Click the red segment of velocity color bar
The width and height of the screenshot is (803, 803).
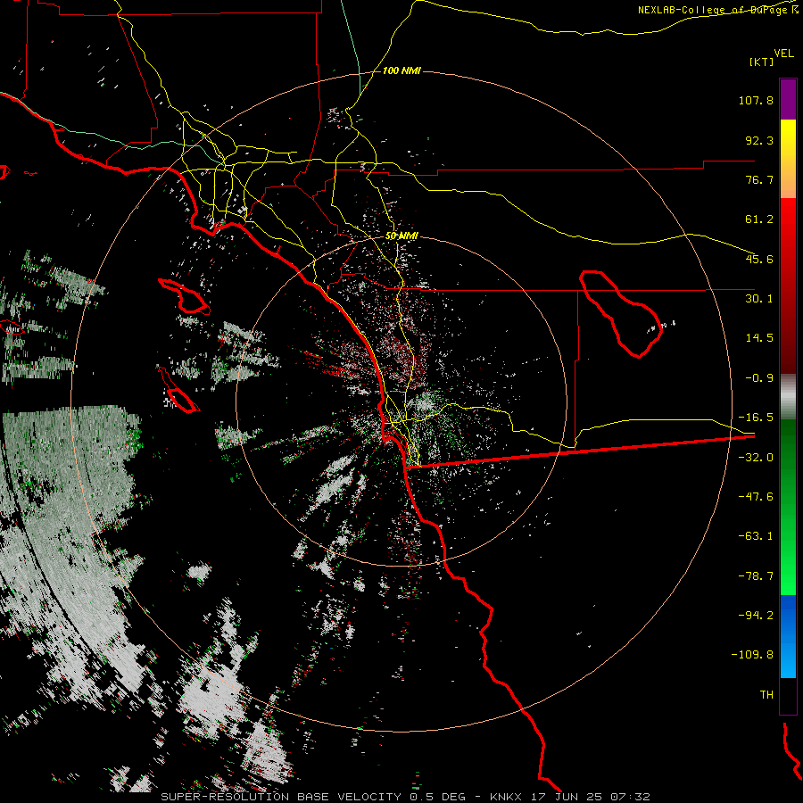tap(788, 286)
